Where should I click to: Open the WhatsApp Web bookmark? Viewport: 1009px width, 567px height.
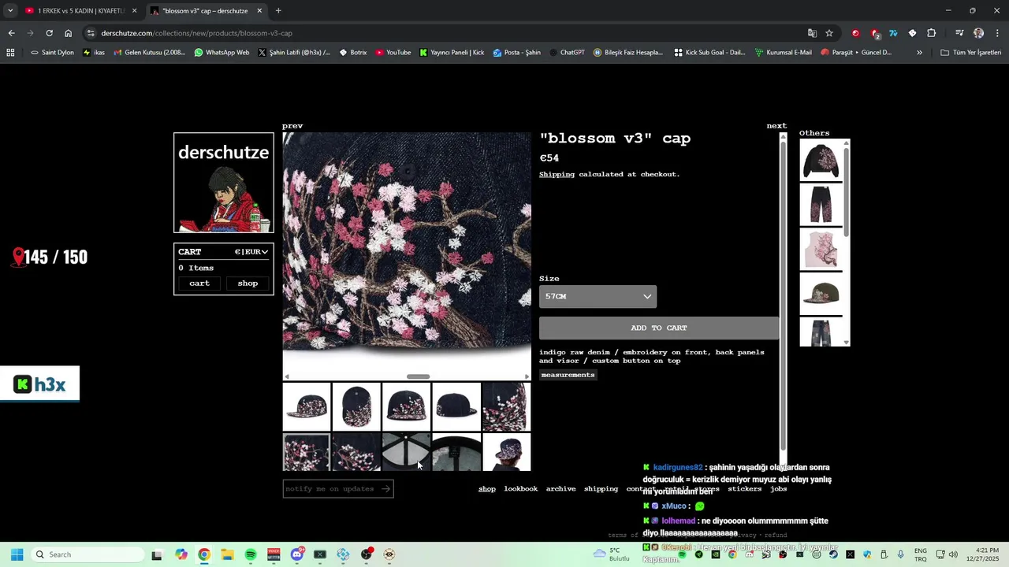[x=222, y=53]
